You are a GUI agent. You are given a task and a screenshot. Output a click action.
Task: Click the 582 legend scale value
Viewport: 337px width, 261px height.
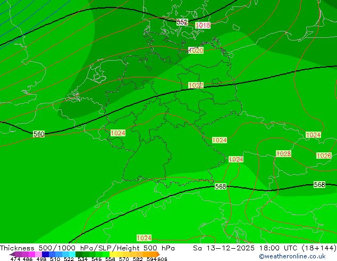click(x=138, y=259)
